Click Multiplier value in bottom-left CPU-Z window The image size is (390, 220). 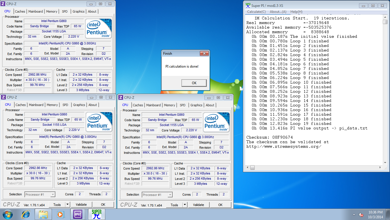(x=38, y=173)
